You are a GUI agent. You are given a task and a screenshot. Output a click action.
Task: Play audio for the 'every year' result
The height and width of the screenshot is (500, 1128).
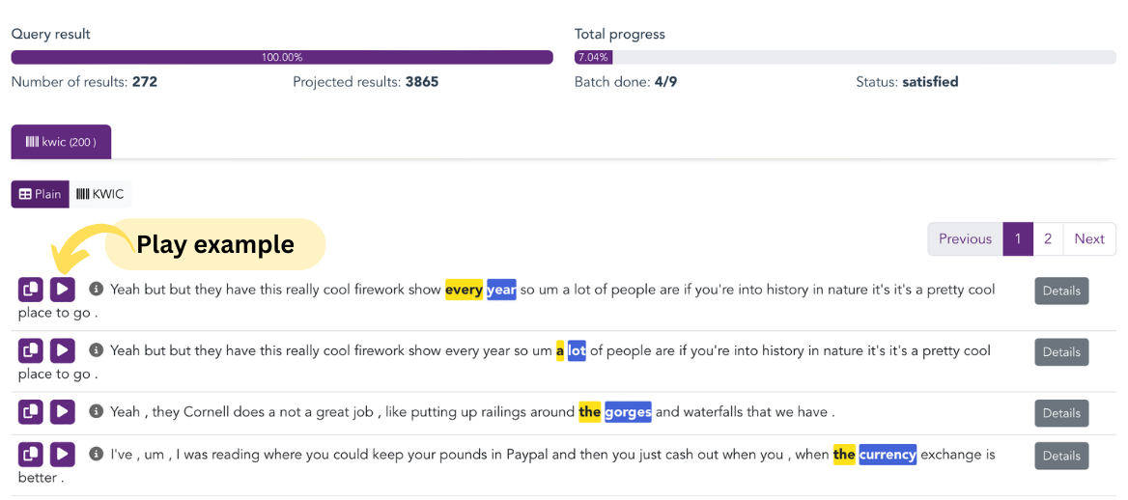(x=62, y=290)
